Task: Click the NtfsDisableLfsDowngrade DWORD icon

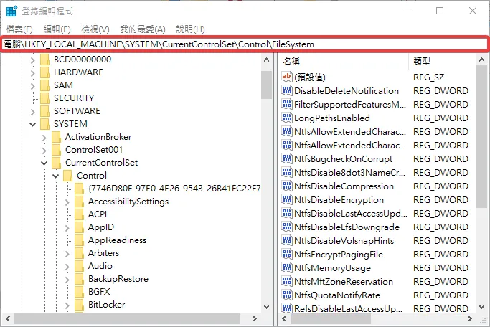Action: coord(286,227)
